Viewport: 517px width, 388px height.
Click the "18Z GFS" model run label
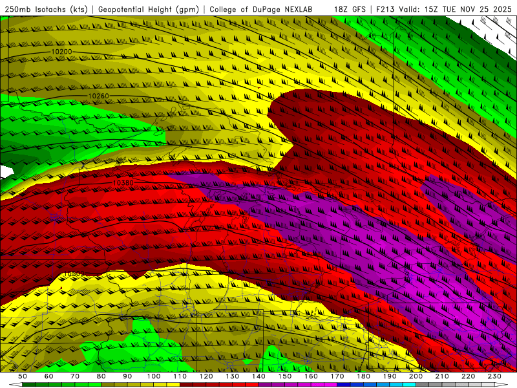[350, 10]
